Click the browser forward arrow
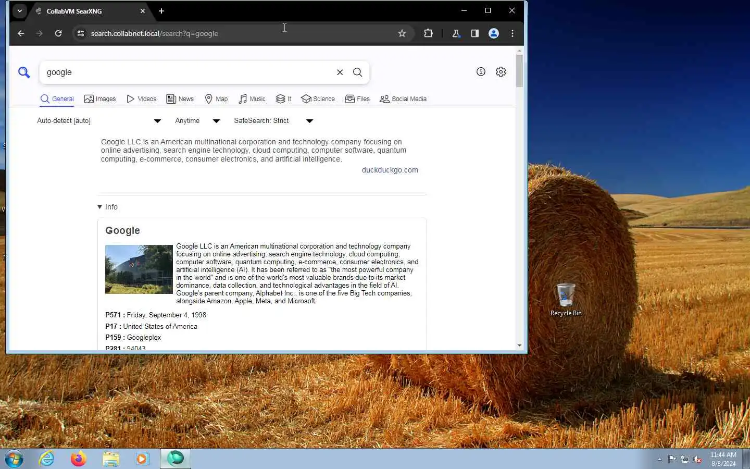This screenshot has width=750, height=469. click(40, 33)
